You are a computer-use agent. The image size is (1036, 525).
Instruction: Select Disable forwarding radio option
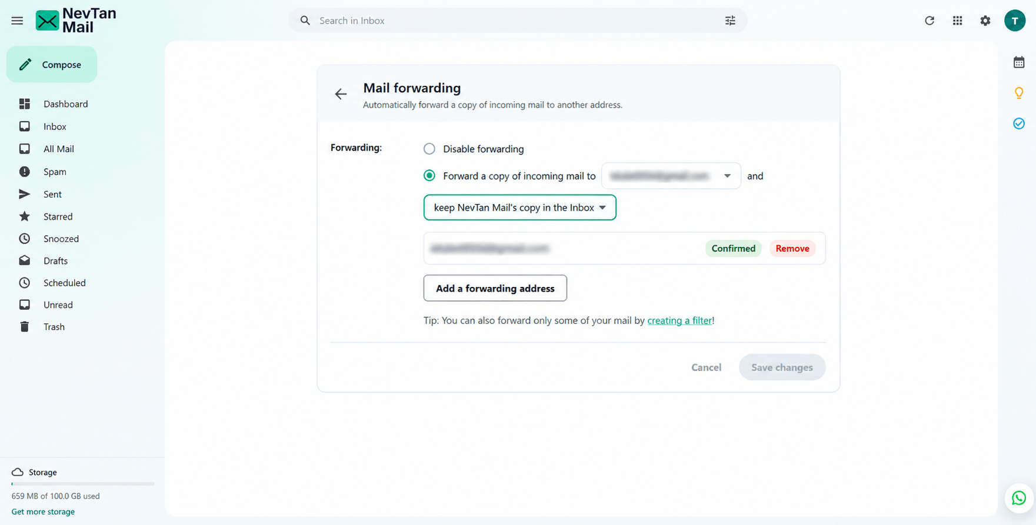[x=429, y=149]
